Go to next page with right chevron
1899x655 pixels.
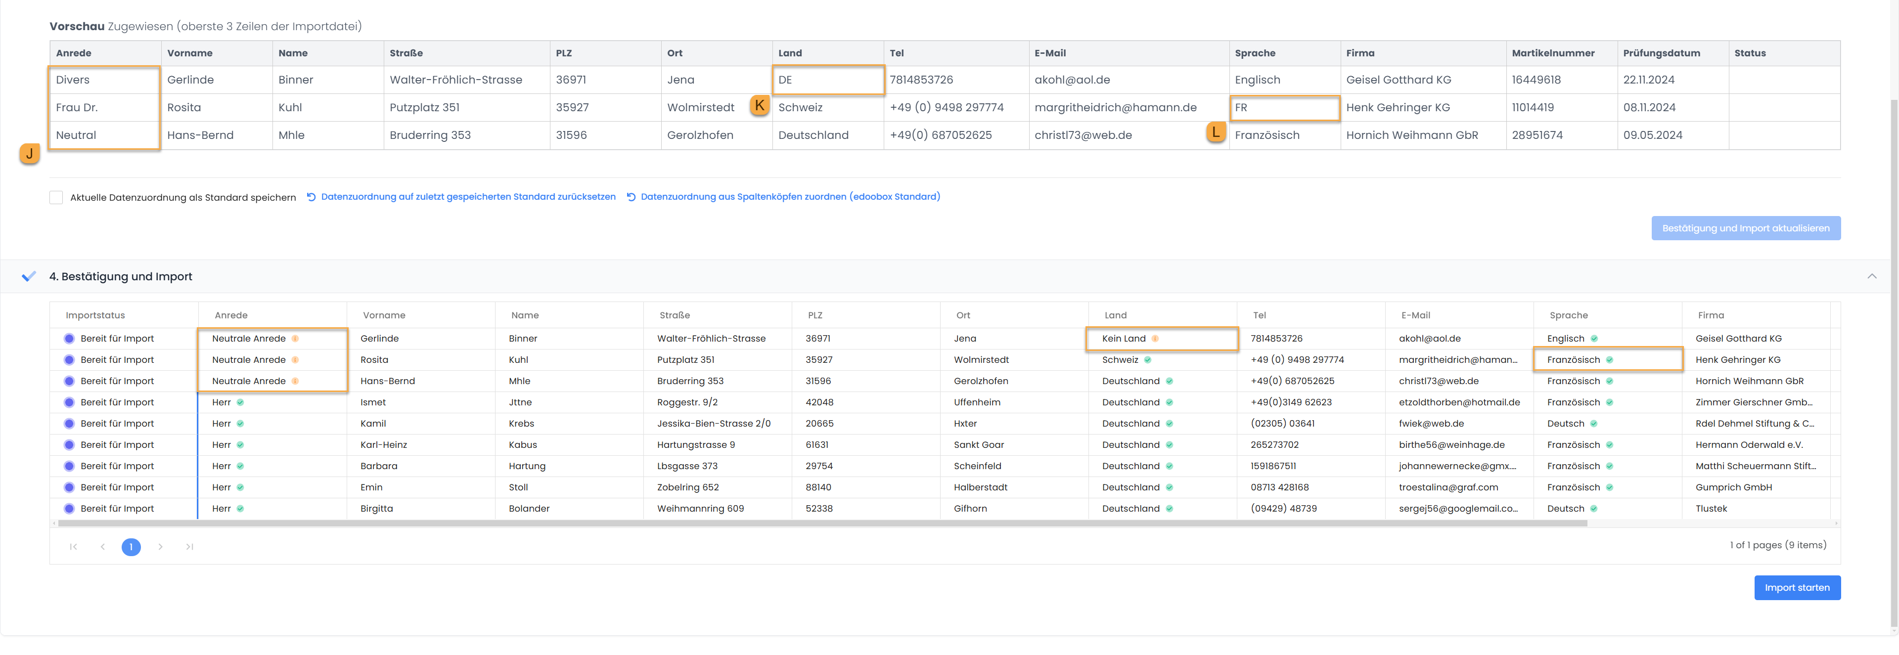click(160, 547)
